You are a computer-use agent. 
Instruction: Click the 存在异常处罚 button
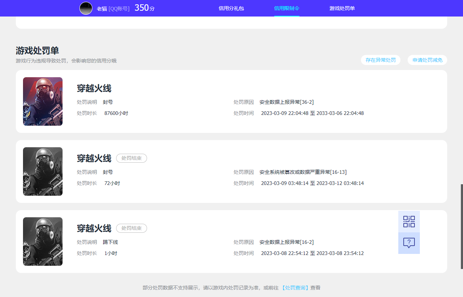point(380,60)
